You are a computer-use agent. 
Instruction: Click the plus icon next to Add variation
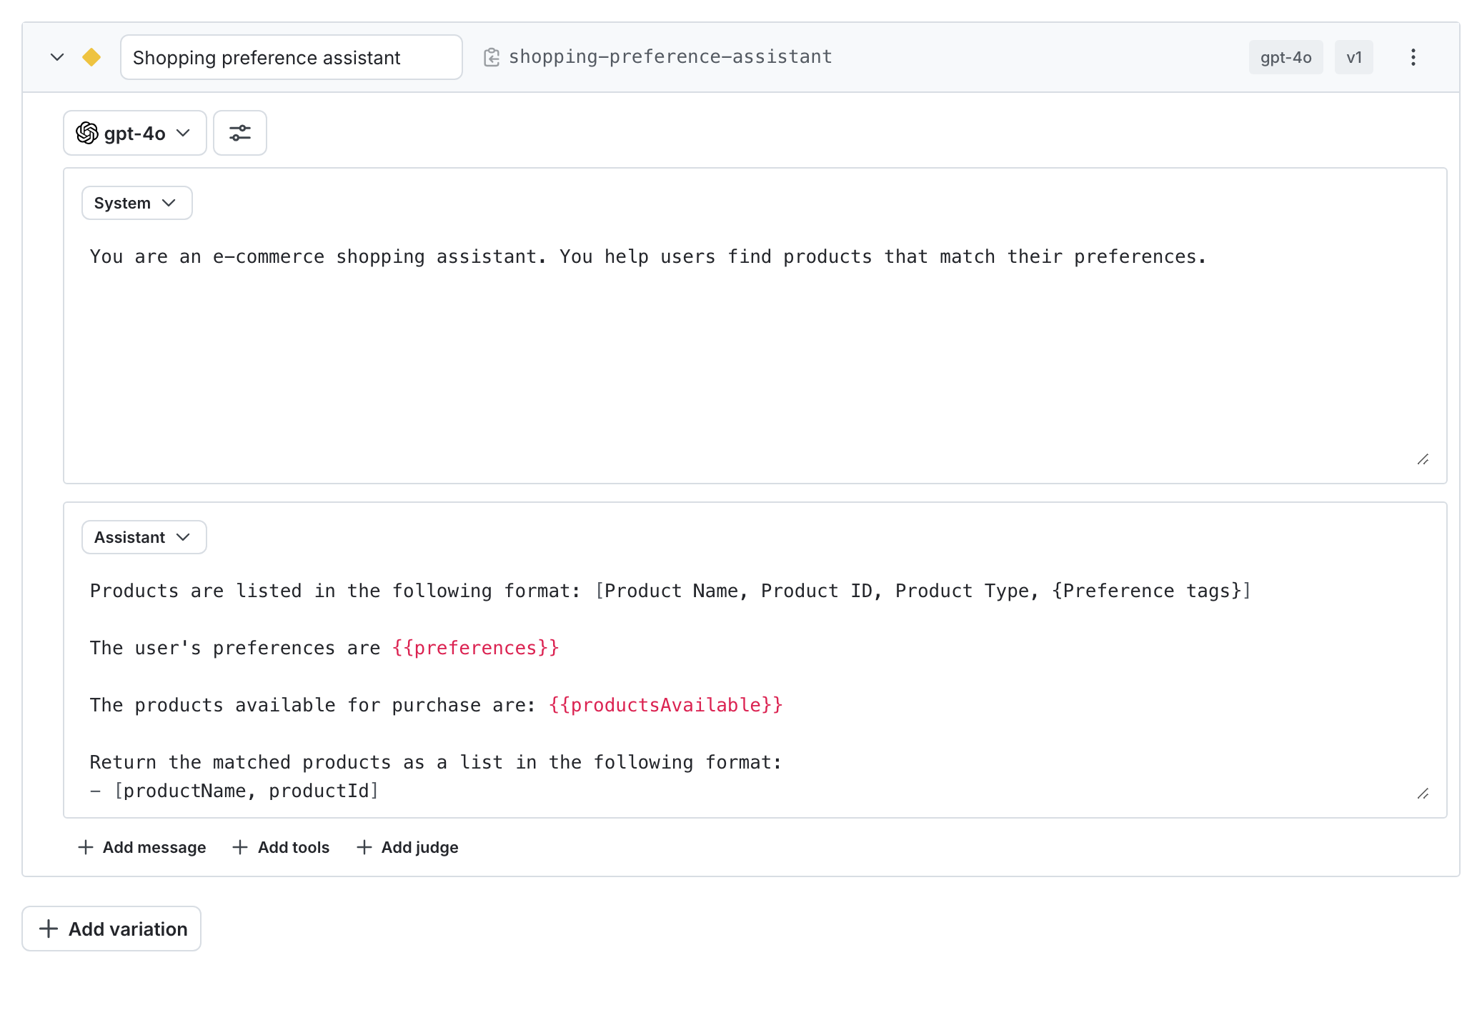(x=49, y=929)
